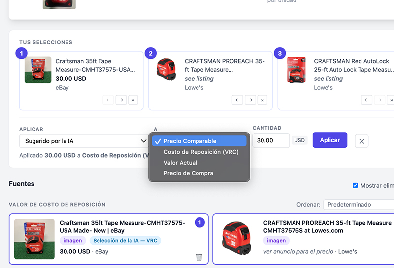Screen dimensions: 394x268
Task: Click the Aplicar button
Action: coord(330,140)
